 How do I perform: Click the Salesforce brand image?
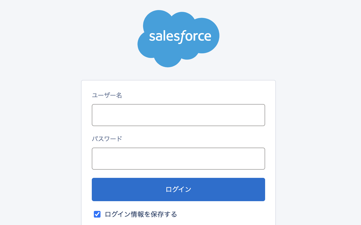click(178, 38)
